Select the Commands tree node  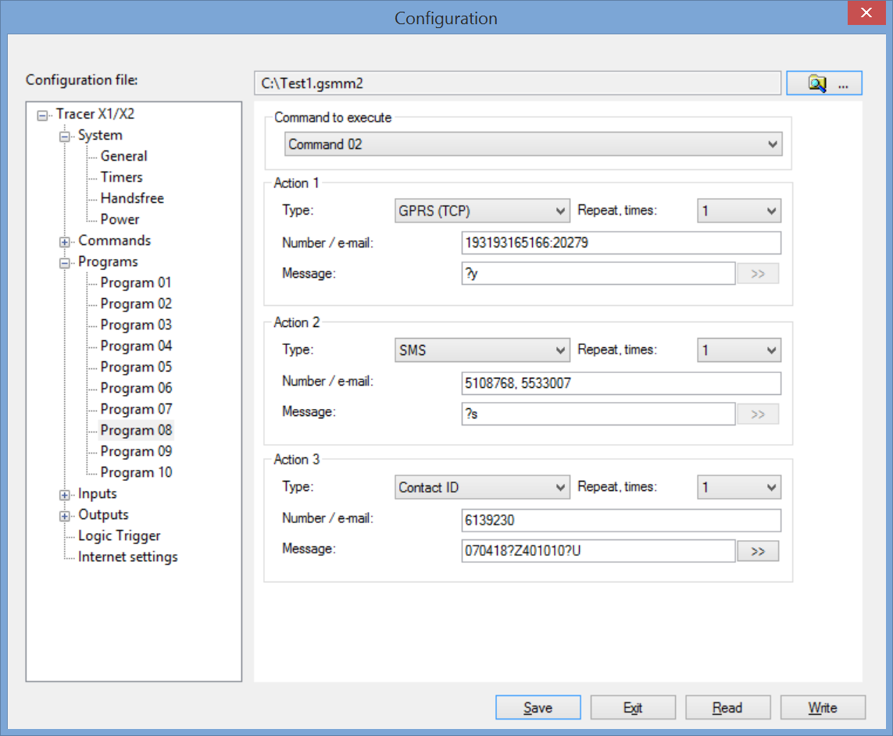[x=115, y=240]
